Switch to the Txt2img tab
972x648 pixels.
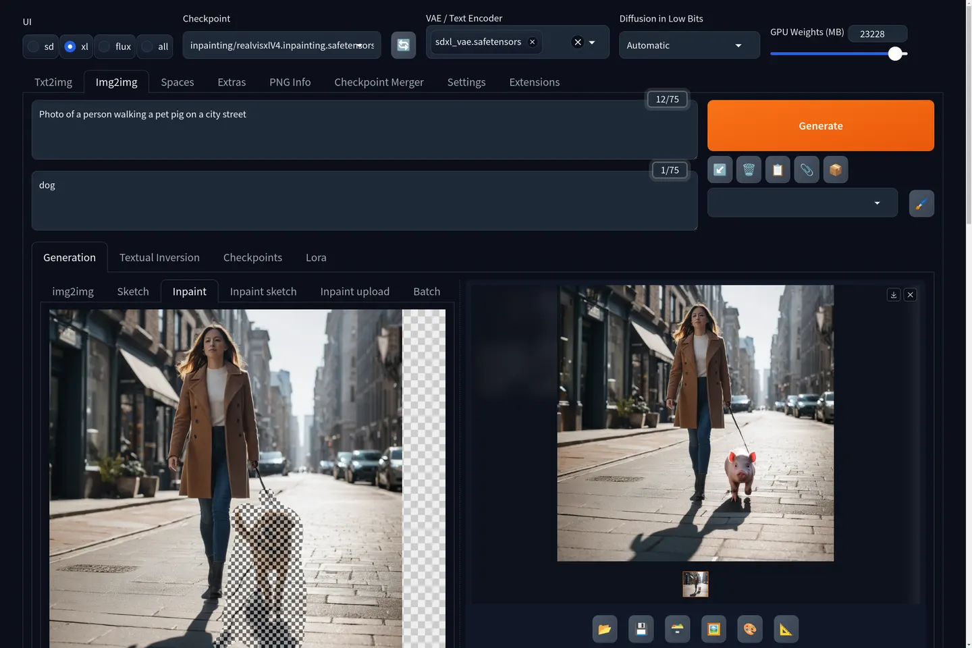coord(53,82)
